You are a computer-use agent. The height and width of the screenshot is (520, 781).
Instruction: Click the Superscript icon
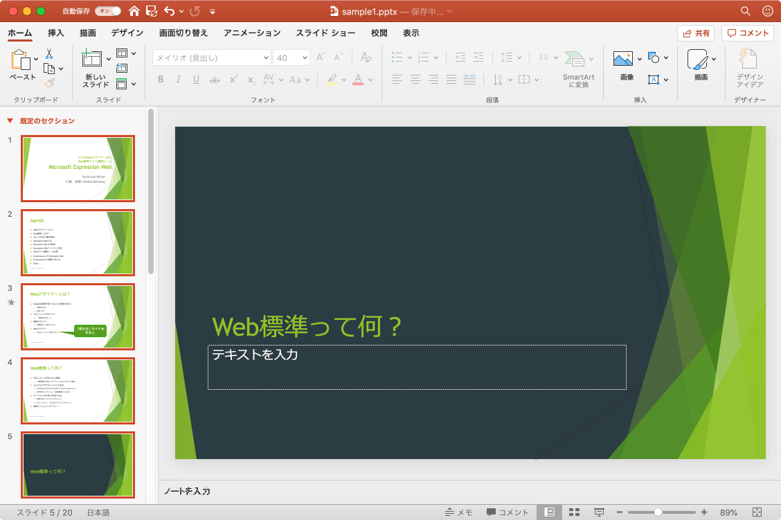[233, 79]
